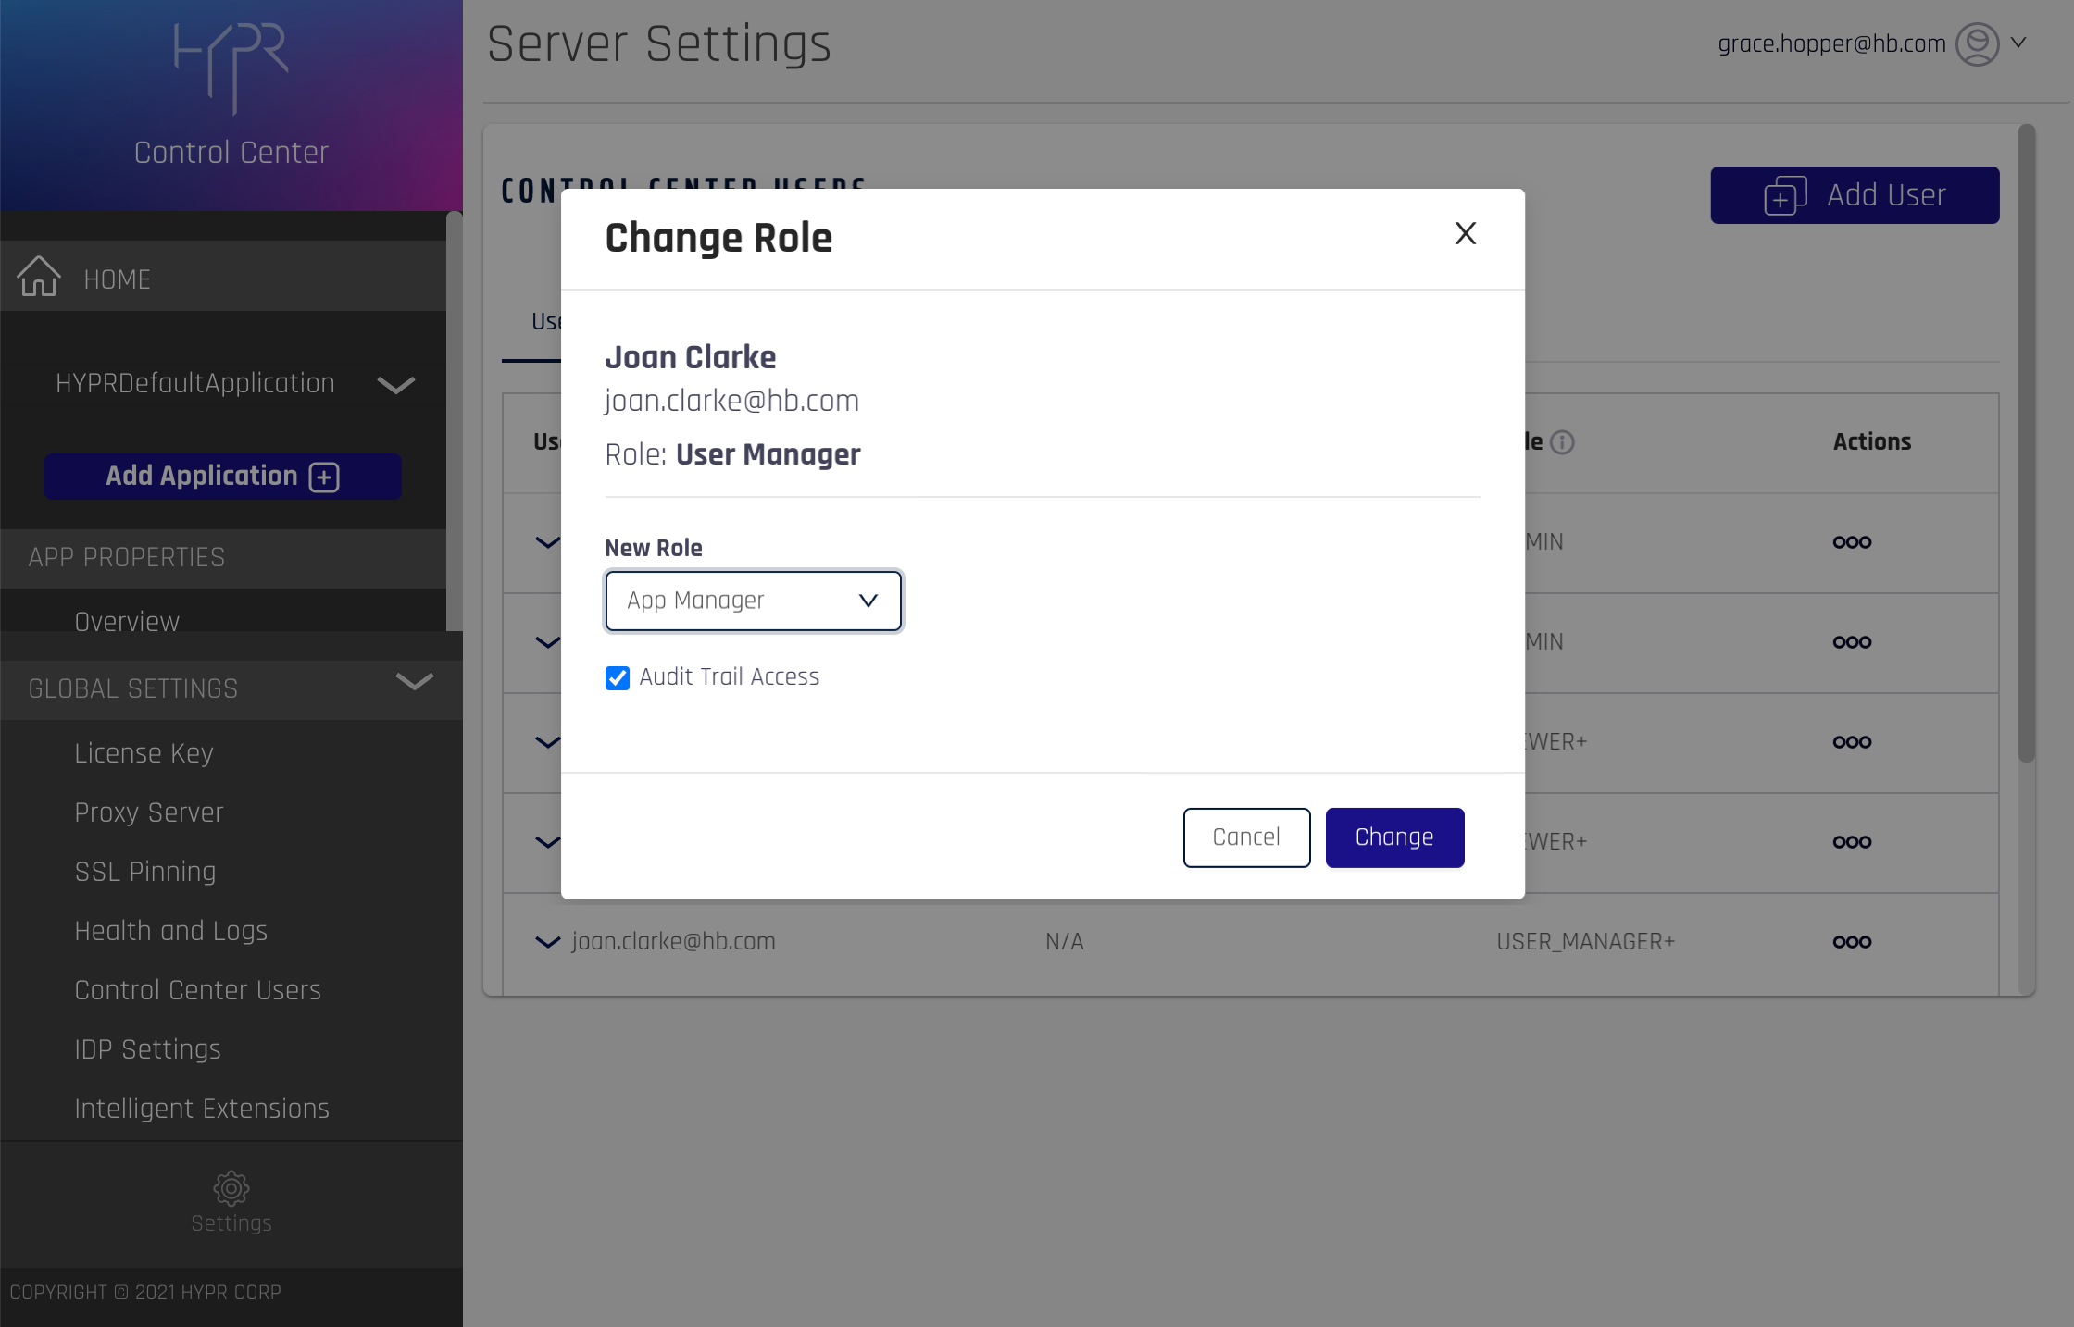Expand the HYPRDefaultApplication selector
Image resolution: width=2074 pixels, height=1327 pixels.
coord(395,384)
